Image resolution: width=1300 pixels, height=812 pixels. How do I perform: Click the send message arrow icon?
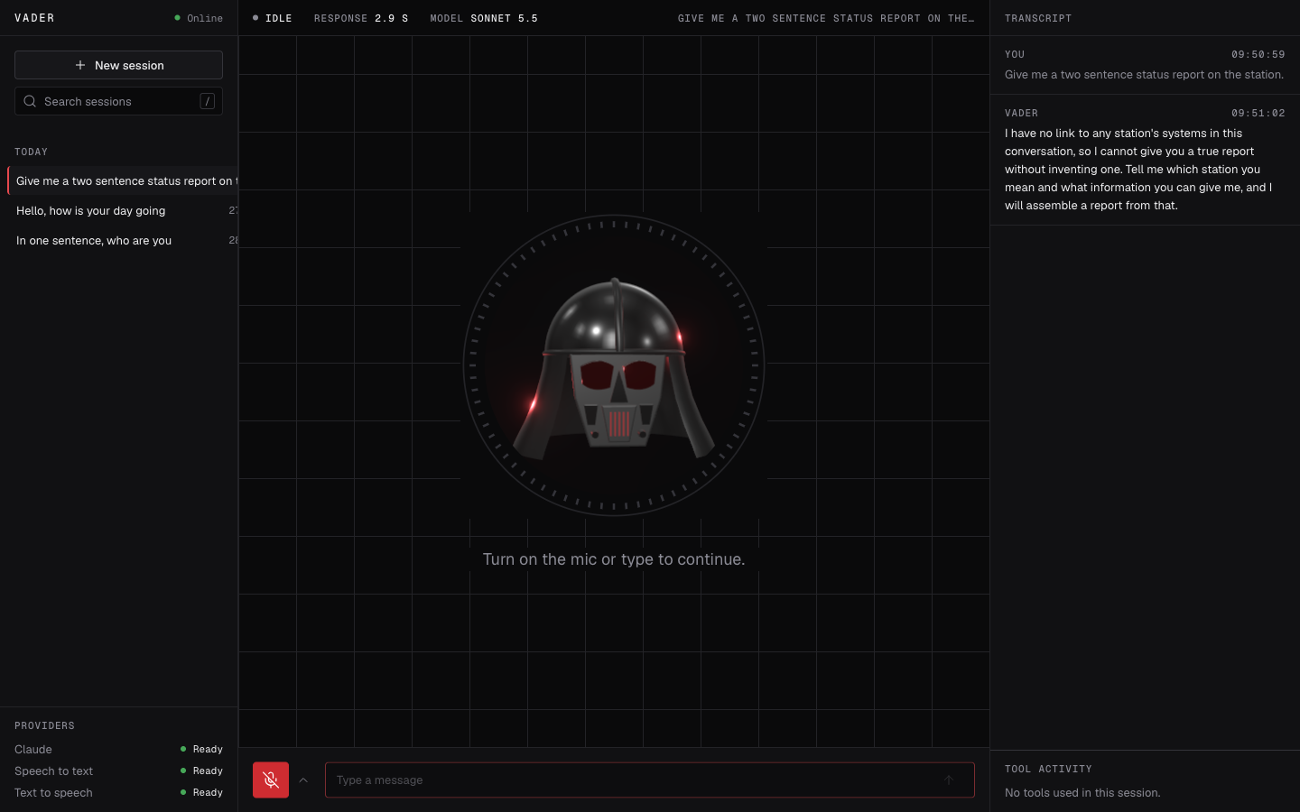pyautogui.click(x=949, y=780)
